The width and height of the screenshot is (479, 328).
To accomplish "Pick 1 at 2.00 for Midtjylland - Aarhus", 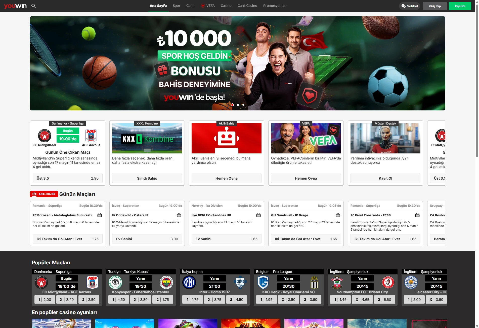I will coord(45,300).
